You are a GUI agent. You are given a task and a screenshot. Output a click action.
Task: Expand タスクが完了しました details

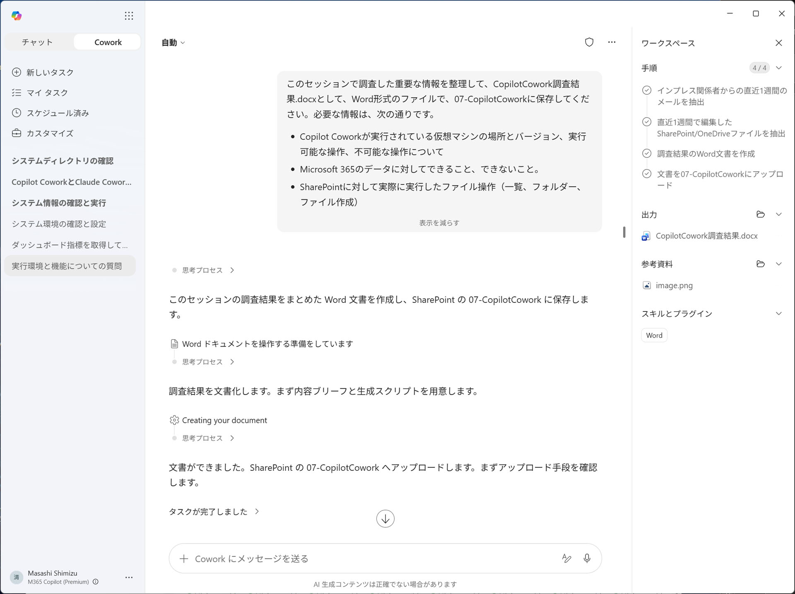[214, 512]
